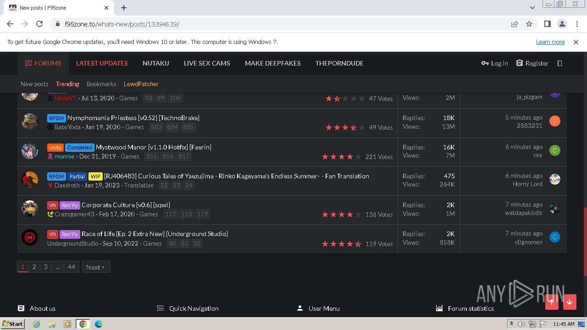Jump to page 119 of Corporate Culture
Viewport: 587px width, 330px height.
pos(203,214)
